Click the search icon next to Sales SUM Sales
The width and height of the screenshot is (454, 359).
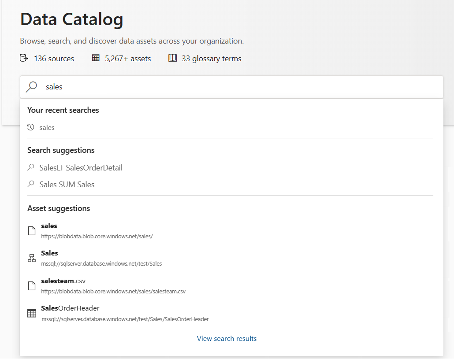[30, 185]
